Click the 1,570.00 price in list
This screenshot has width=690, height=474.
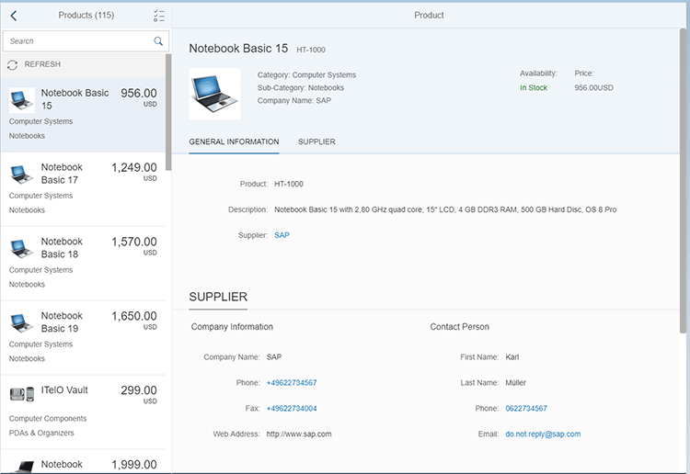(x=133, y=242)
